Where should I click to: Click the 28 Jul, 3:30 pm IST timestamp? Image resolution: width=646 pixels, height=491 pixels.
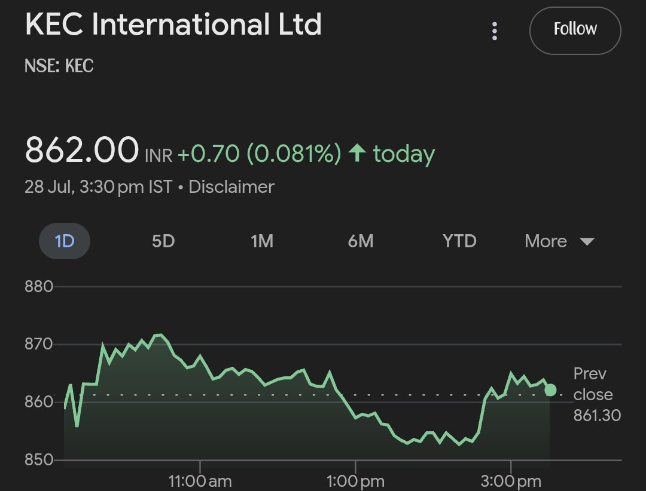tap(99, 187)
